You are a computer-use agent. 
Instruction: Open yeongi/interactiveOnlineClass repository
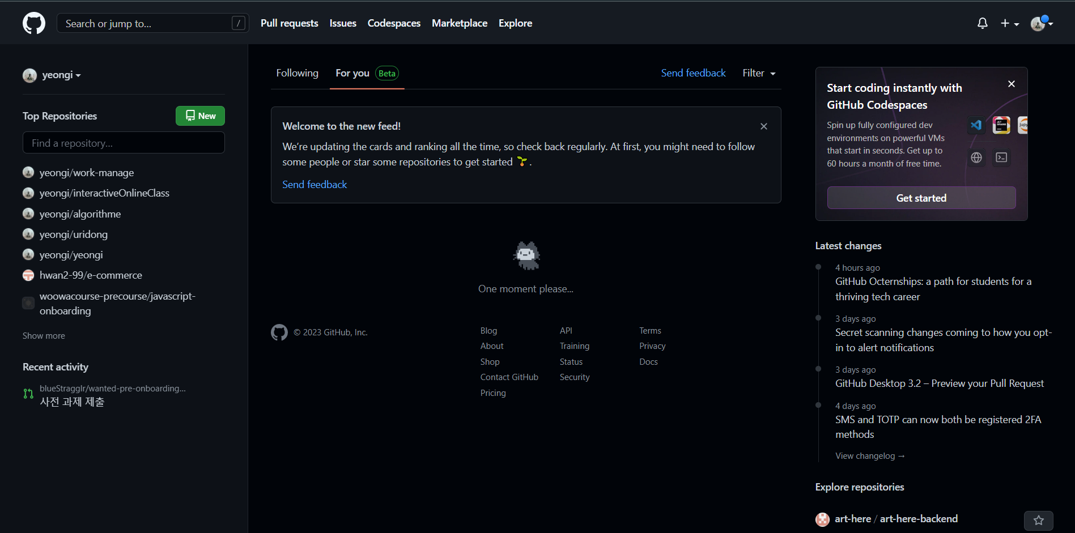click(104, 193)
